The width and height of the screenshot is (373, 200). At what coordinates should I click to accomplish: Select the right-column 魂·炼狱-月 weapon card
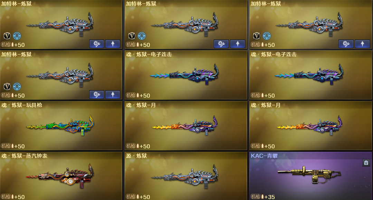(310, 126)
